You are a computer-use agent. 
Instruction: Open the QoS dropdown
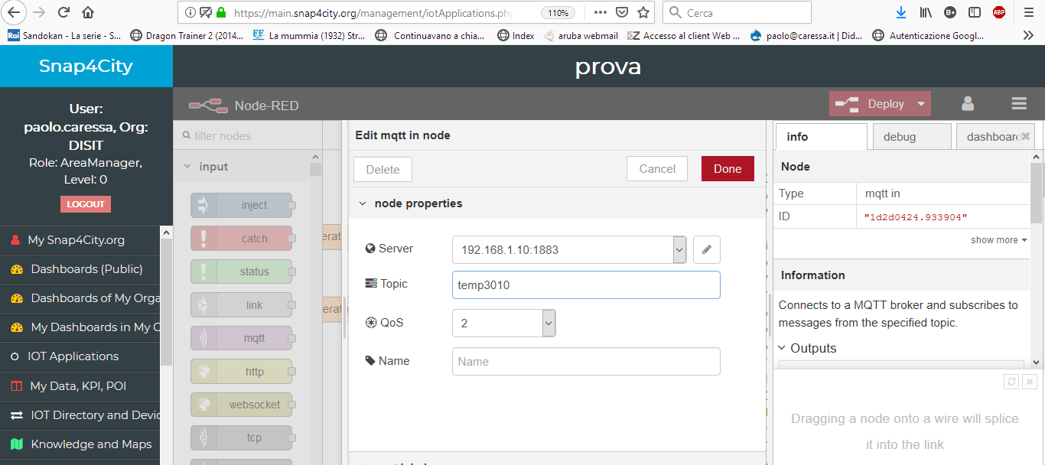pyautogui.click(x=503, y=323)
